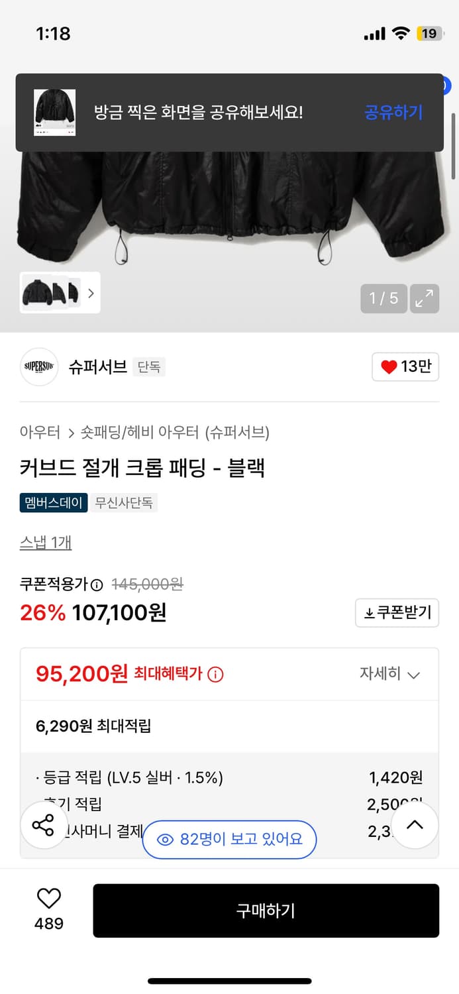
Task: Tap the share icon at bottom left
Action: pos(44,825)
